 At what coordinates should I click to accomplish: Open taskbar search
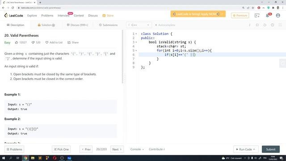pyautogui.click(x=11, y=158)
